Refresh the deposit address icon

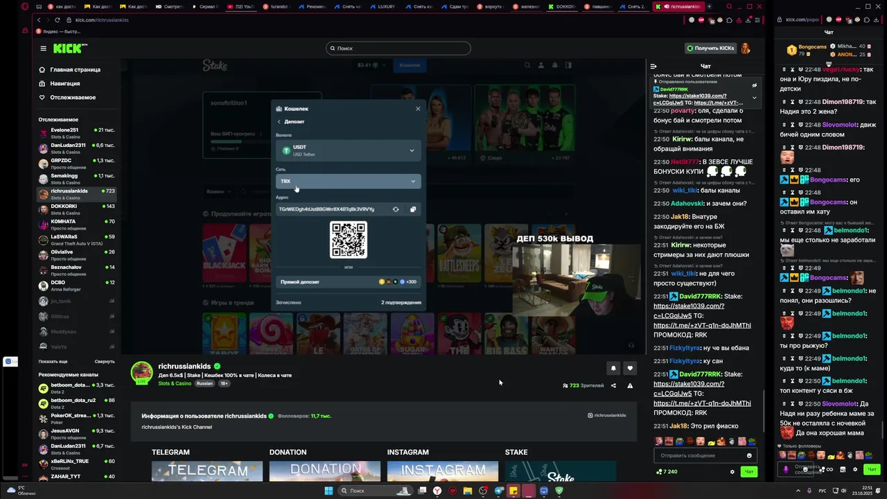[396, 209]
